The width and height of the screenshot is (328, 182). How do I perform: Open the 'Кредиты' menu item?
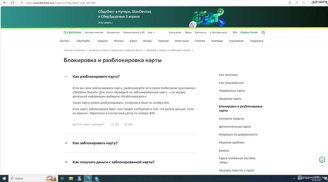pyautogui.click(x=102, y=41)
